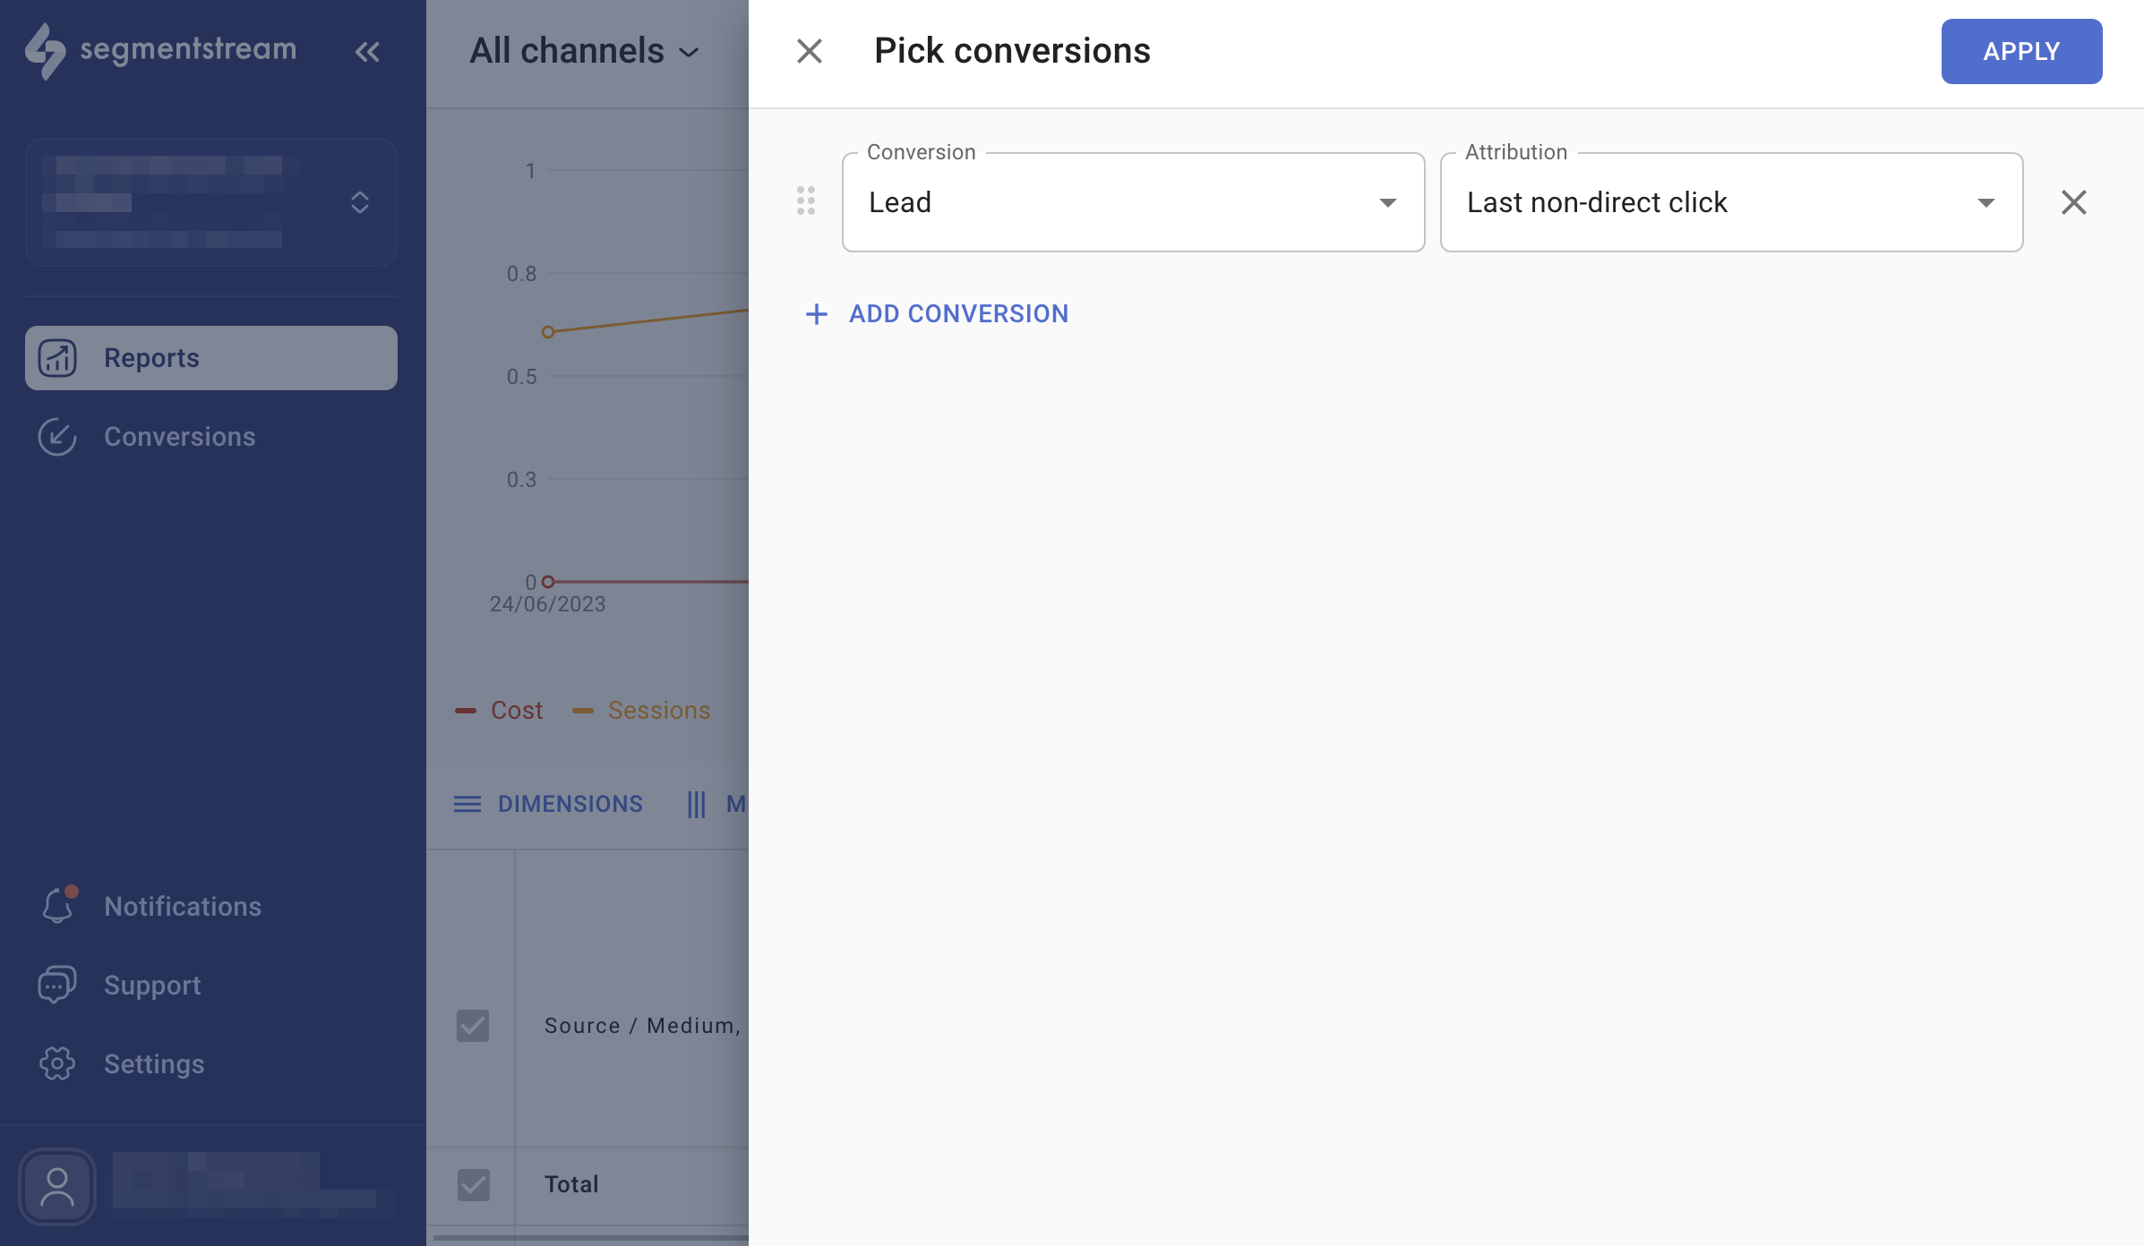The width and height of the screenshot is (2144, 1246).
Task: Click the Support chat bubble icon
Action: [x=56, y=985]
